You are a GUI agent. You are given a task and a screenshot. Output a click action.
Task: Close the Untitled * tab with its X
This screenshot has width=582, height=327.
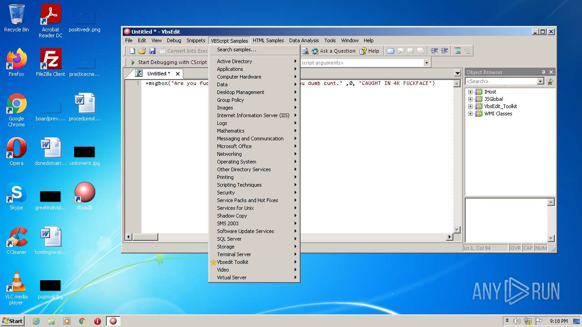coord(178,74)
